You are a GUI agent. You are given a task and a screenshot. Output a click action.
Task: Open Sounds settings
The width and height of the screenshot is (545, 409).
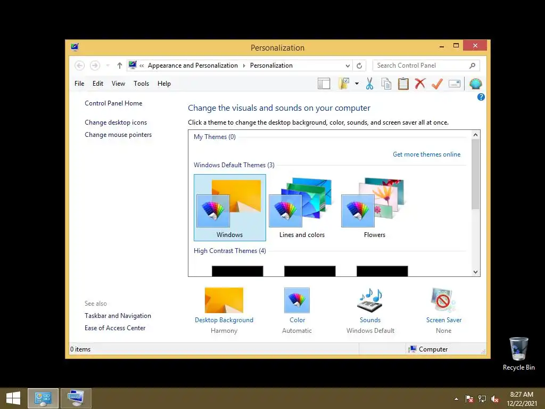point(370,310)
